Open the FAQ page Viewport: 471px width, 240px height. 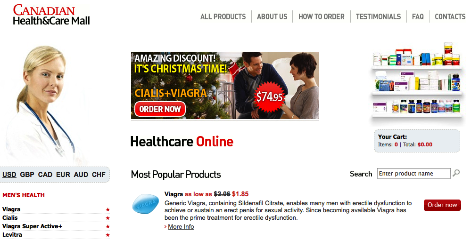[x=418, y=16]
